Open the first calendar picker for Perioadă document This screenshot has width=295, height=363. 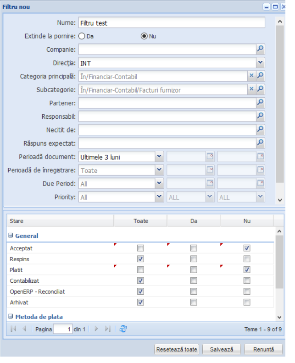coord(210,157)
